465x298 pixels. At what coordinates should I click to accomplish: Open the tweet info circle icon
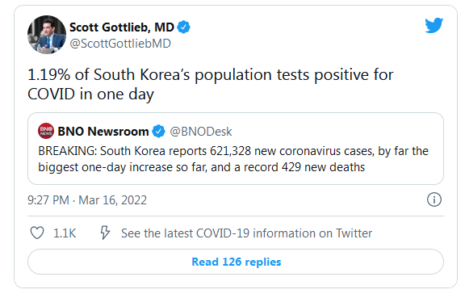click(x=434, y=199)
